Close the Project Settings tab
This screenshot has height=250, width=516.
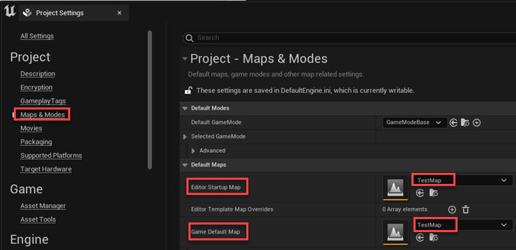click(x=120, y=13)
